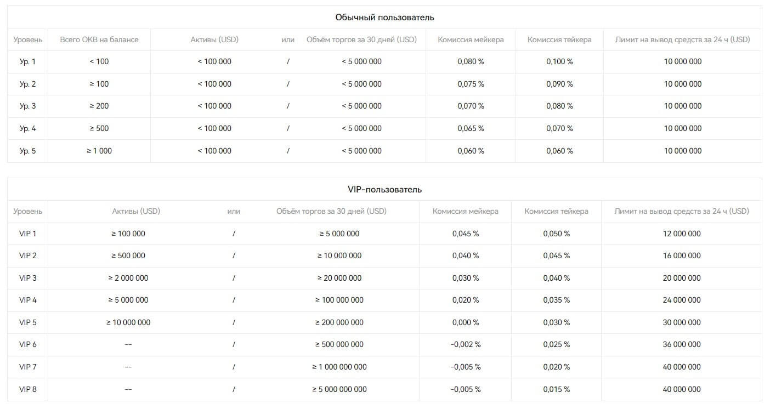Click the 'VIP 8' level cell
The height and width of the screenshot is (409, 770).
click(28, 389)
